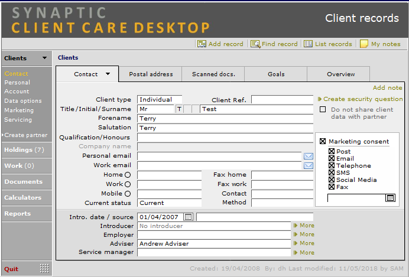409x277 pixels.
Task: Expand the Clients sidebar dropdown arrow
Action: pos(44,58)
